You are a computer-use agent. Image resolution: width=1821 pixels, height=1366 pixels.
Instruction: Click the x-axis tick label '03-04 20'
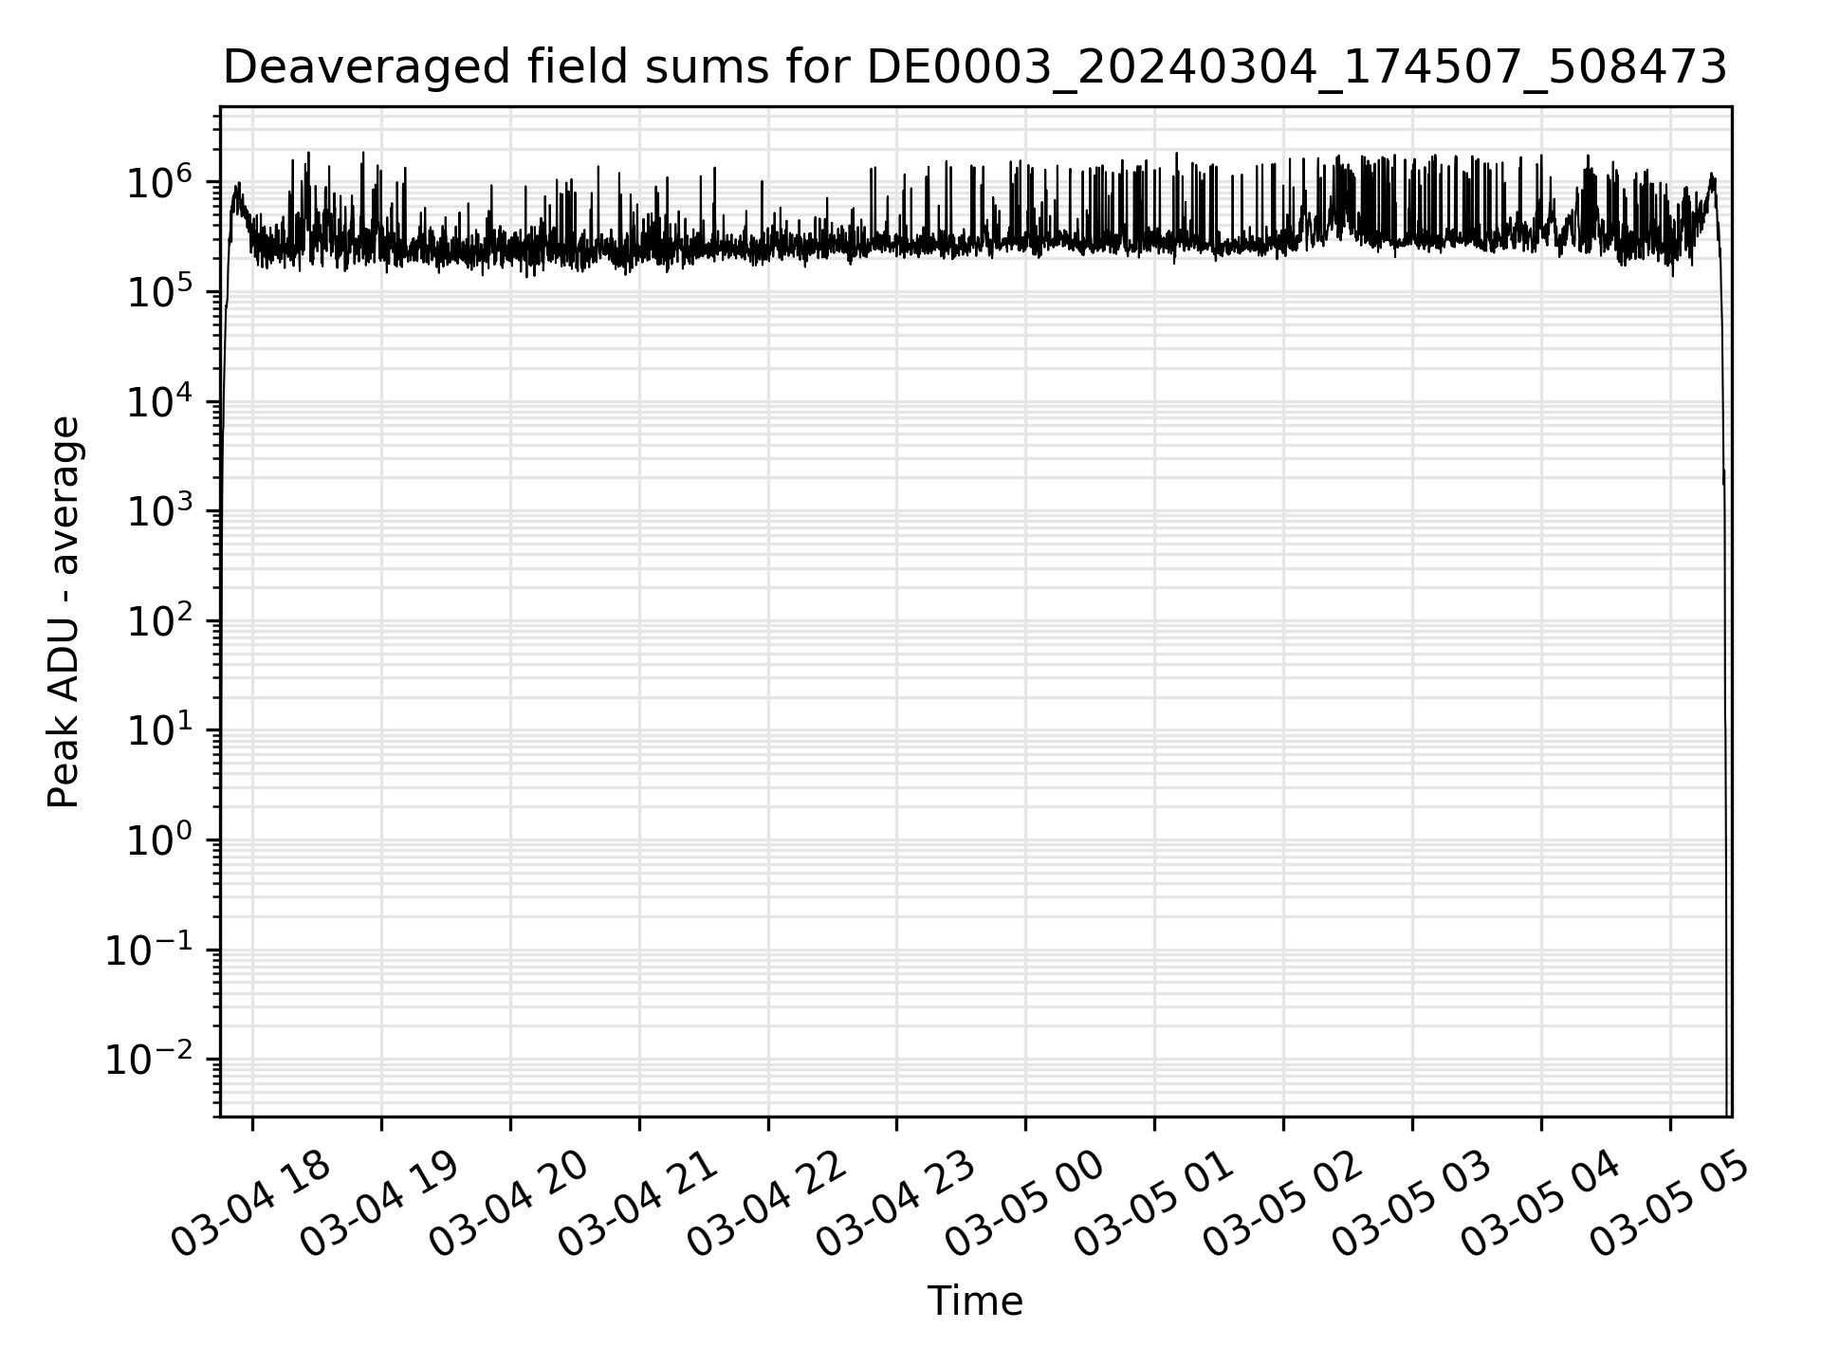[510, 1205]
